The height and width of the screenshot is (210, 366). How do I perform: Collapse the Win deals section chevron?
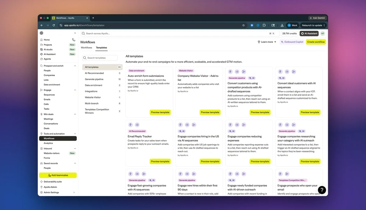pyautogui.click(x=75, y=114)
